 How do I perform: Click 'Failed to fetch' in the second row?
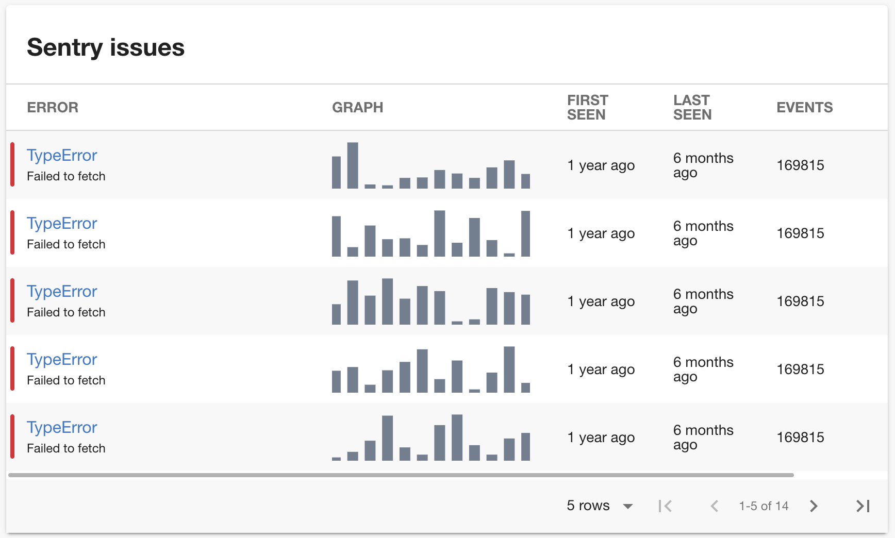click(x=66, y=244)
